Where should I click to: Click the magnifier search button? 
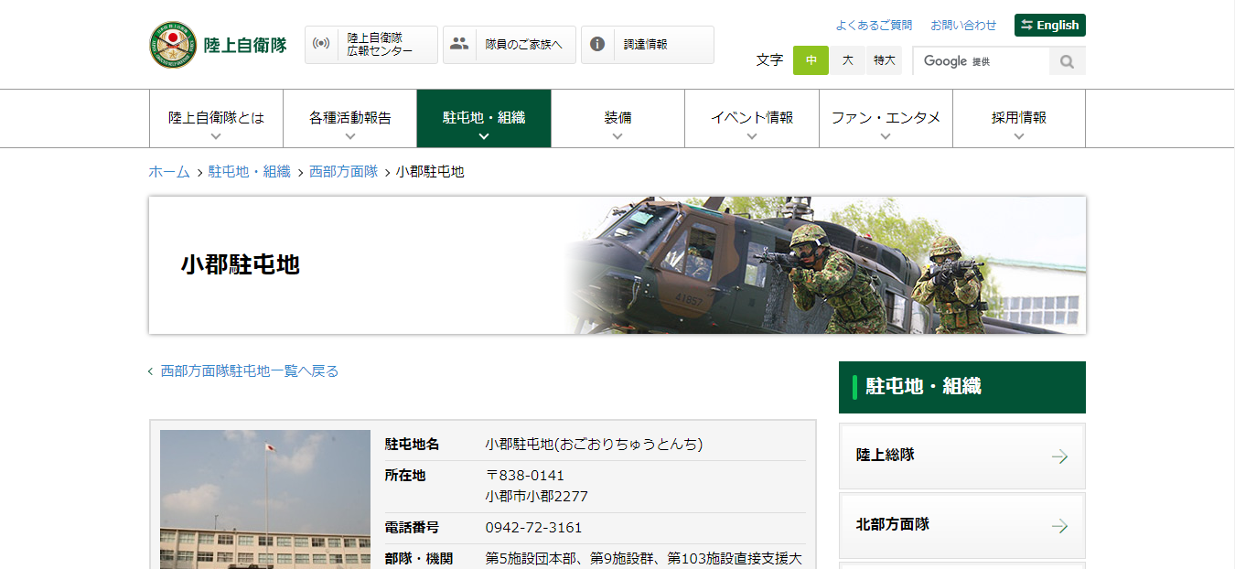coord(1067,61)
